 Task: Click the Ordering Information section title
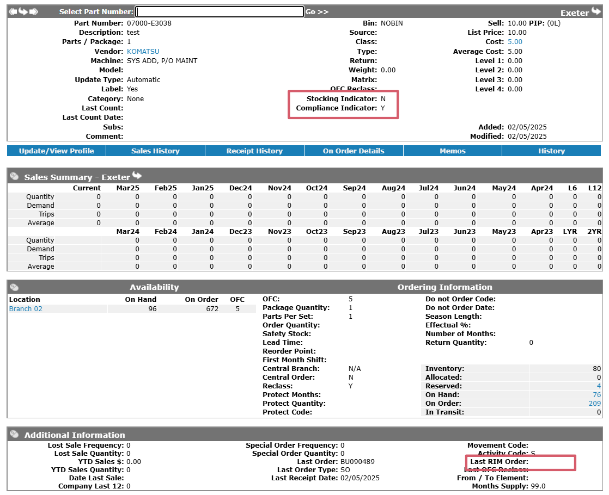pyautogui.click(x=444, y=287)
